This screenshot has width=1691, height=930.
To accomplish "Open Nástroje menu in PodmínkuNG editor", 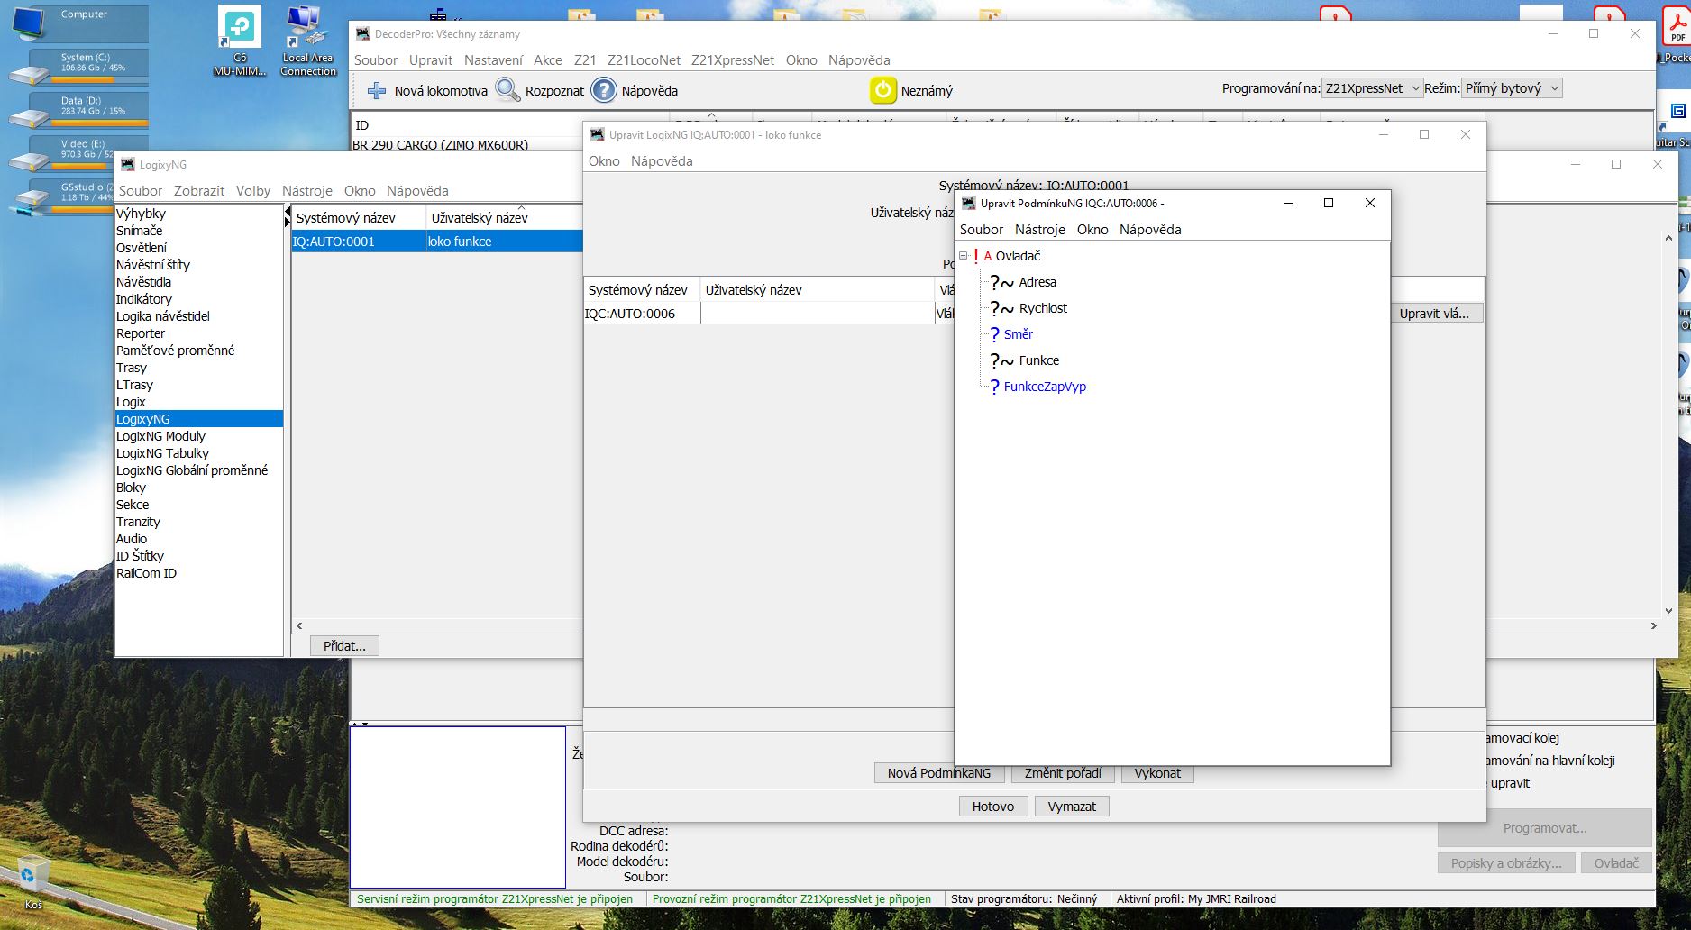I will (1039, 230).
